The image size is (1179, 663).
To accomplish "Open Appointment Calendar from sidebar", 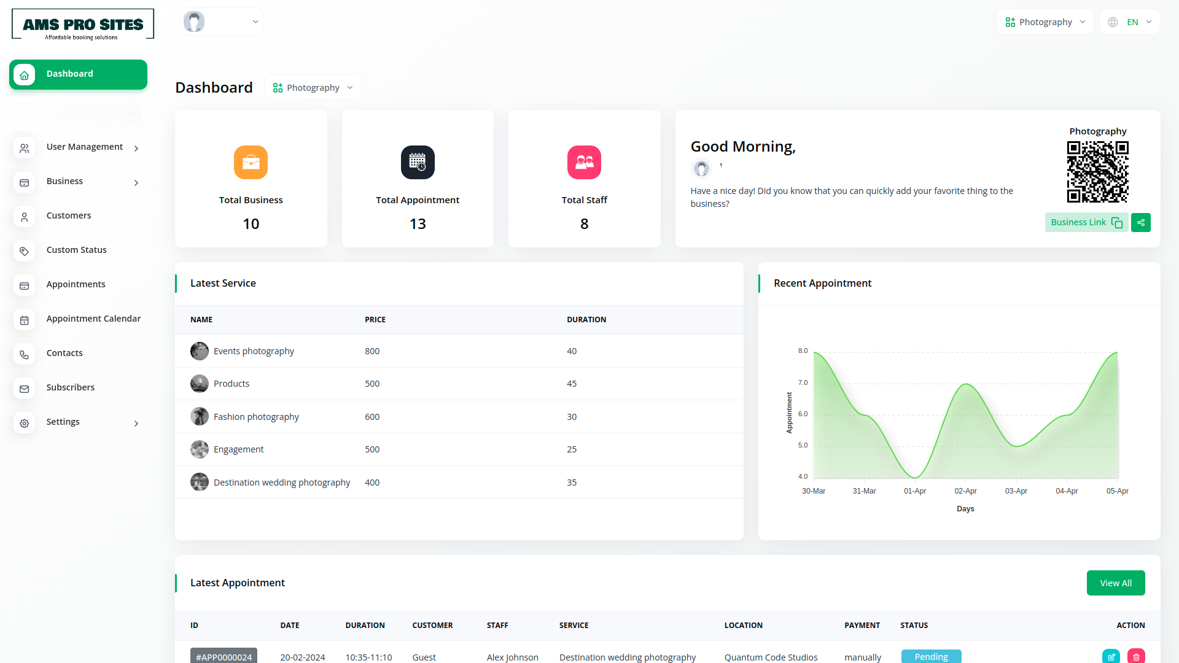I will click(x=93, y=319).
